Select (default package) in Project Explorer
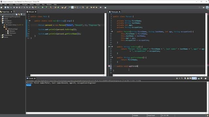The height and width of the screenshot is (117, 209). coord(12,29)
